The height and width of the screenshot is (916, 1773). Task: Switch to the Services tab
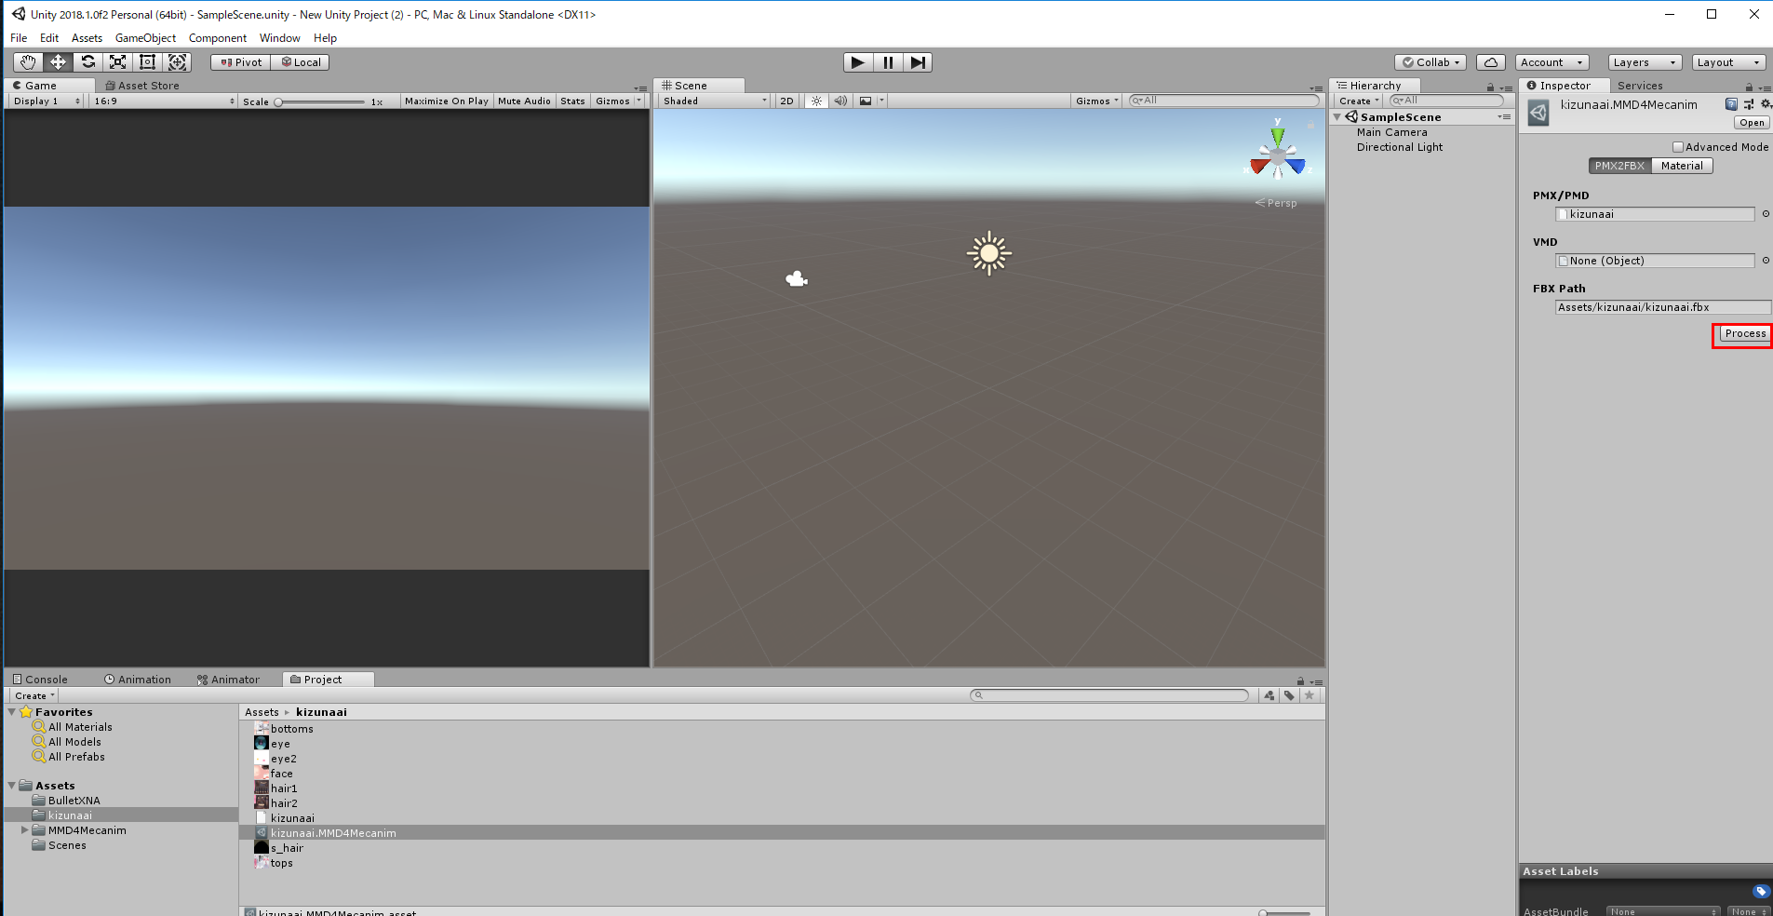click(x=1640, y=86)
